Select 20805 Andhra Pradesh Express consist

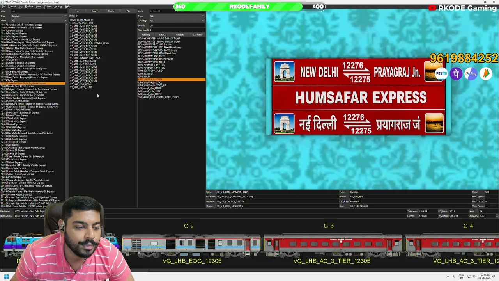(x=17, y=194)
